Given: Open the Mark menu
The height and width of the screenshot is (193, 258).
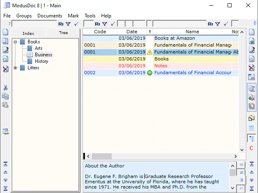Looking at the screenshot, I should [x=74, y=16].
